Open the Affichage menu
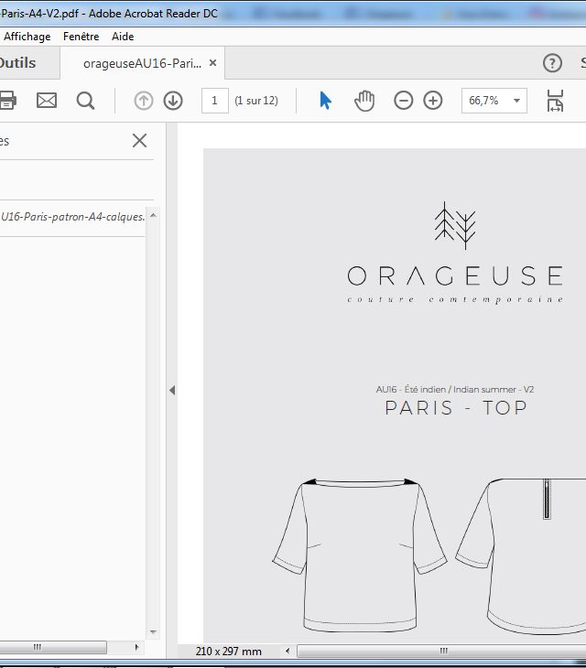Image resolution: width=586 pixels, height=668 pixels. [x=27, y=37]
